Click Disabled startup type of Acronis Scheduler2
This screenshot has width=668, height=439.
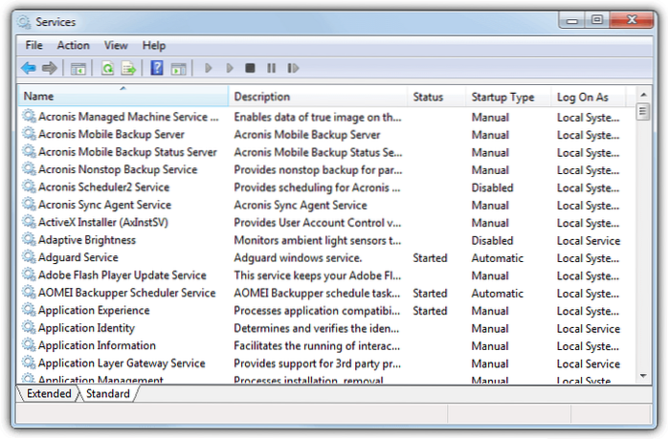pos(492,187)
